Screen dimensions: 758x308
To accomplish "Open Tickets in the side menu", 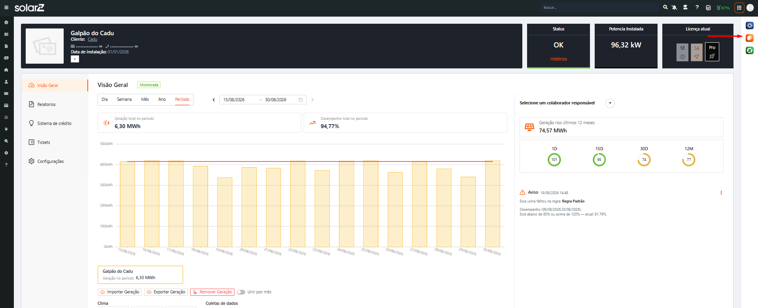I will [55, 142].
